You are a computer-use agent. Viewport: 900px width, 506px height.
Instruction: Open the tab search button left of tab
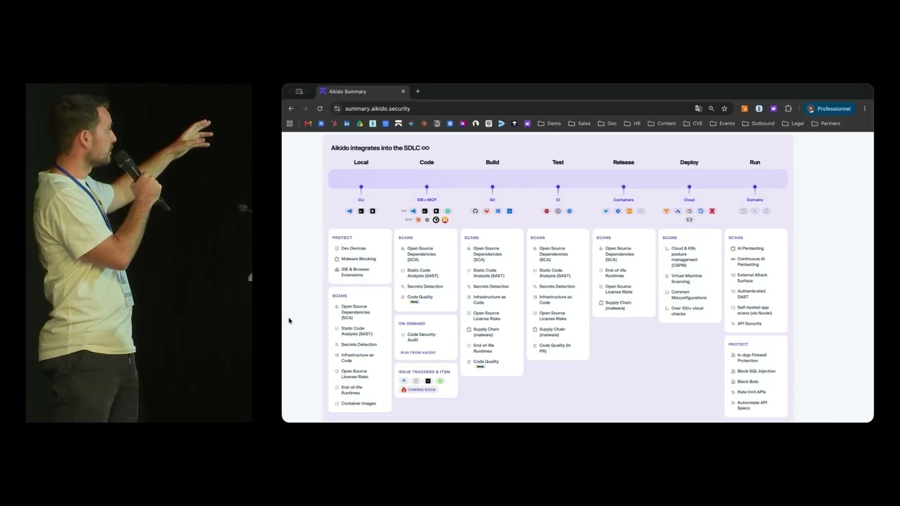[x=299, y=91]
